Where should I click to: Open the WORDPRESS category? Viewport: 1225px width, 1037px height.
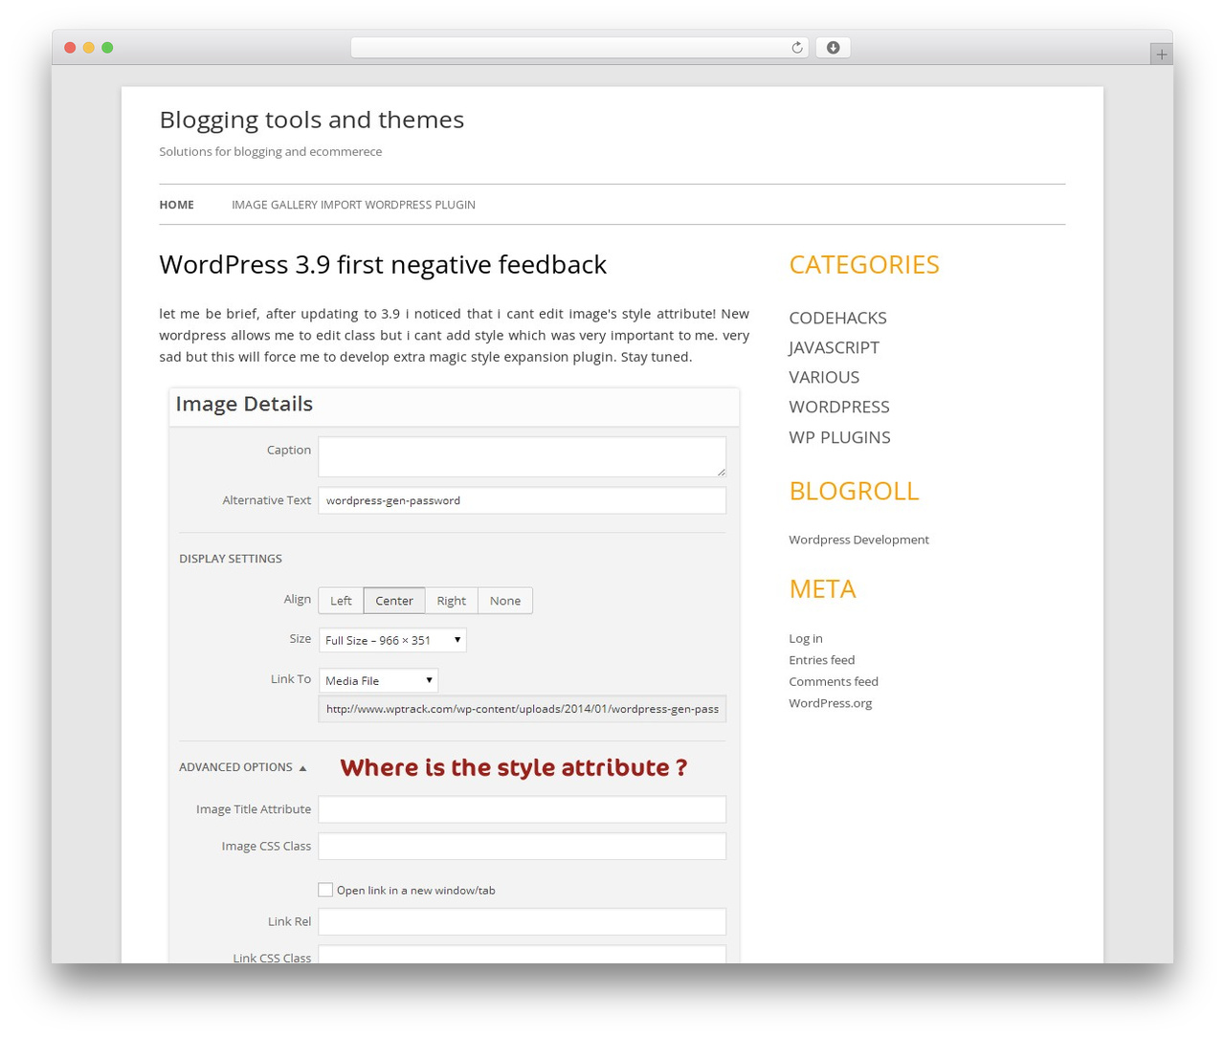click(x=839, y=407)
